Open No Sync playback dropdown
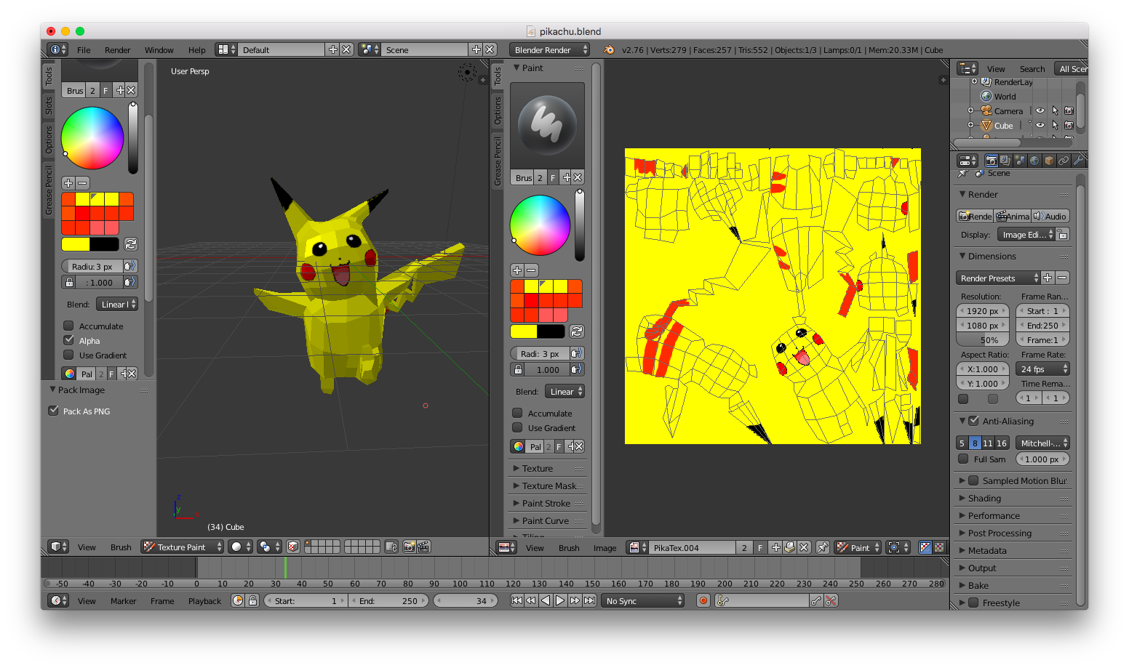 coord(643,600)
